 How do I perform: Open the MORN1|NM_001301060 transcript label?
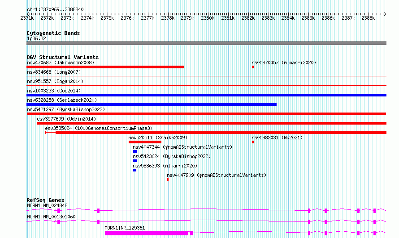click(51, 217)
